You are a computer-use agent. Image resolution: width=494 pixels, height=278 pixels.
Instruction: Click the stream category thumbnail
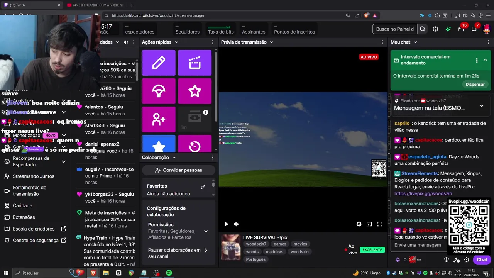(x=231, y=247)
